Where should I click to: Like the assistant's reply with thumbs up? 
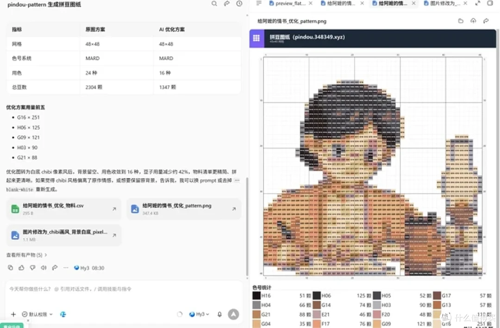click(x=21, y=268)
